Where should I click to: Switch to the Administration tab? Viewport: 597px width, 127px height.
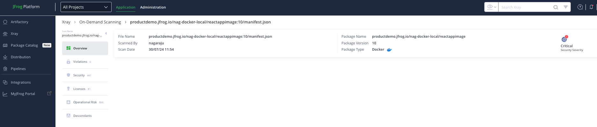click(153, 7)
